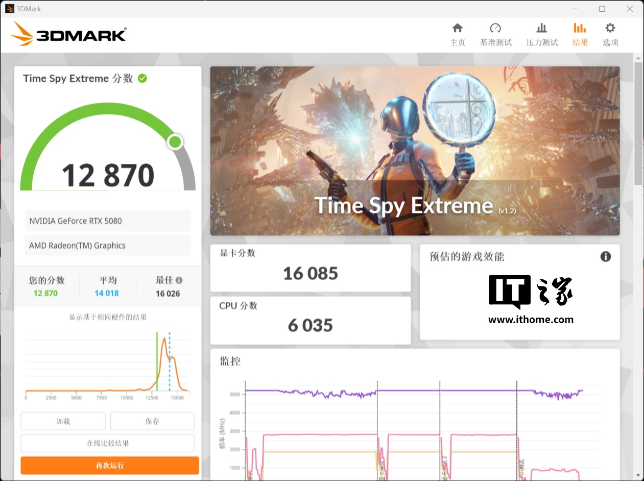
Task: Click the CPU score (CPU 分数) 6 035 card
Action: tap(310, 320)
